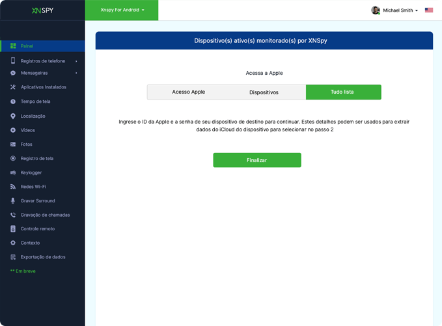Click the Controle remoto icon

coord(13,229)
